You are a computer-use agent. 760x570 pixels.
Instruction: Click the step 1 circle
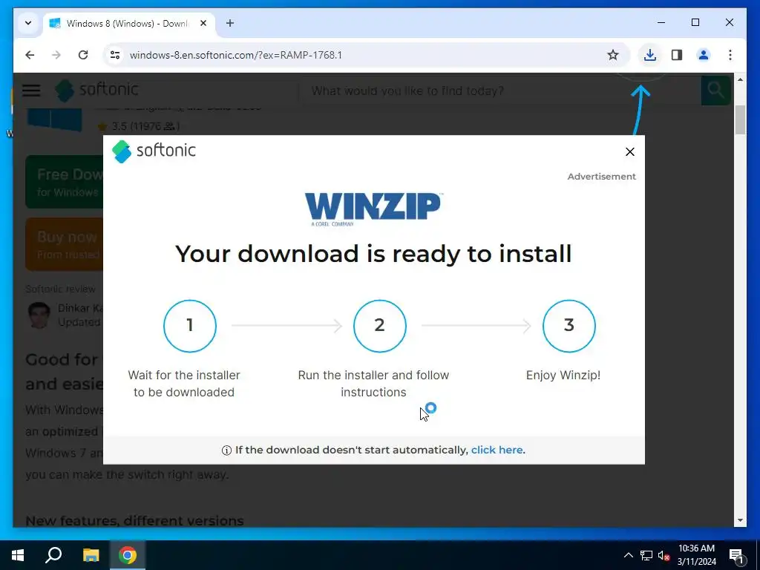click(x=190, y=326)
